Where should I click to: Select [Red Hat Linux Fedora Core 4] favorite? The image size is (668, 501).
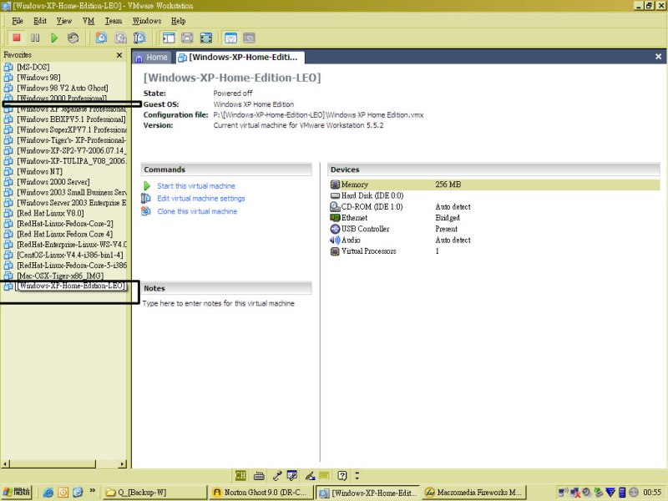65,234
